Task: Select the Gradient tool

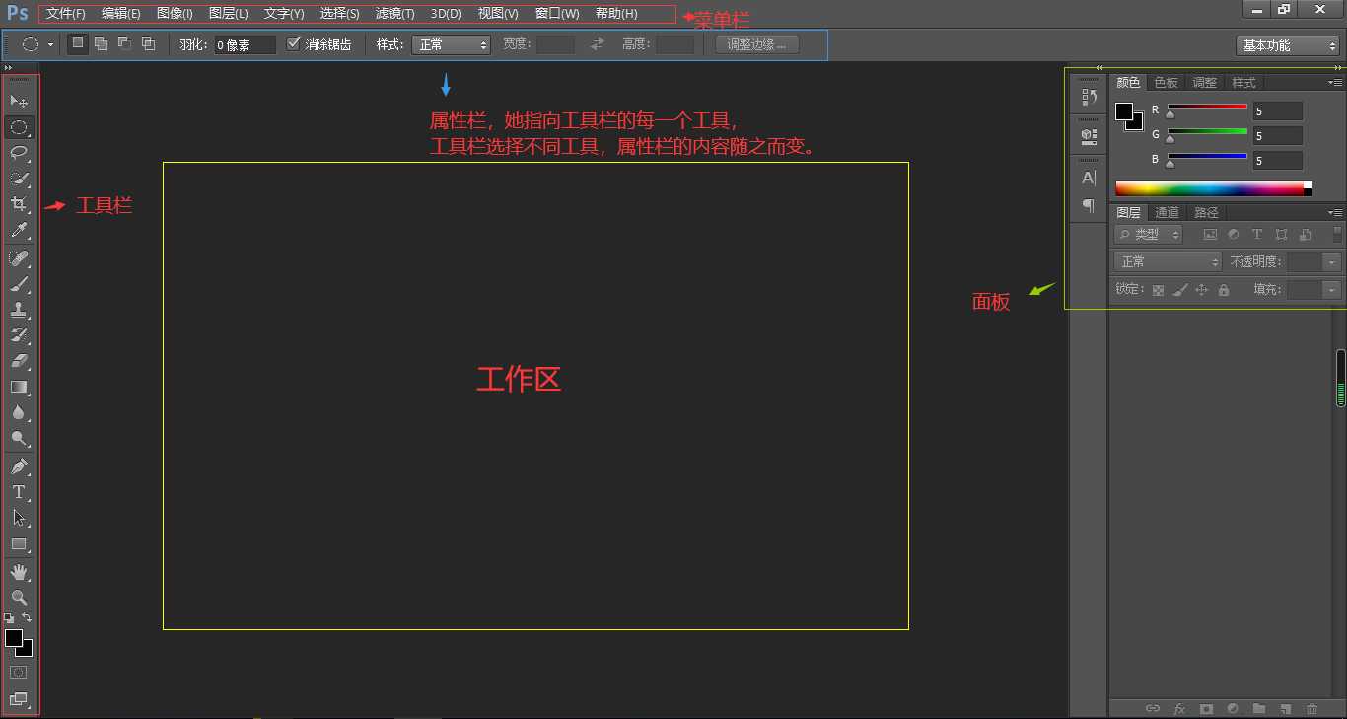Action: (x=19, y=387)
